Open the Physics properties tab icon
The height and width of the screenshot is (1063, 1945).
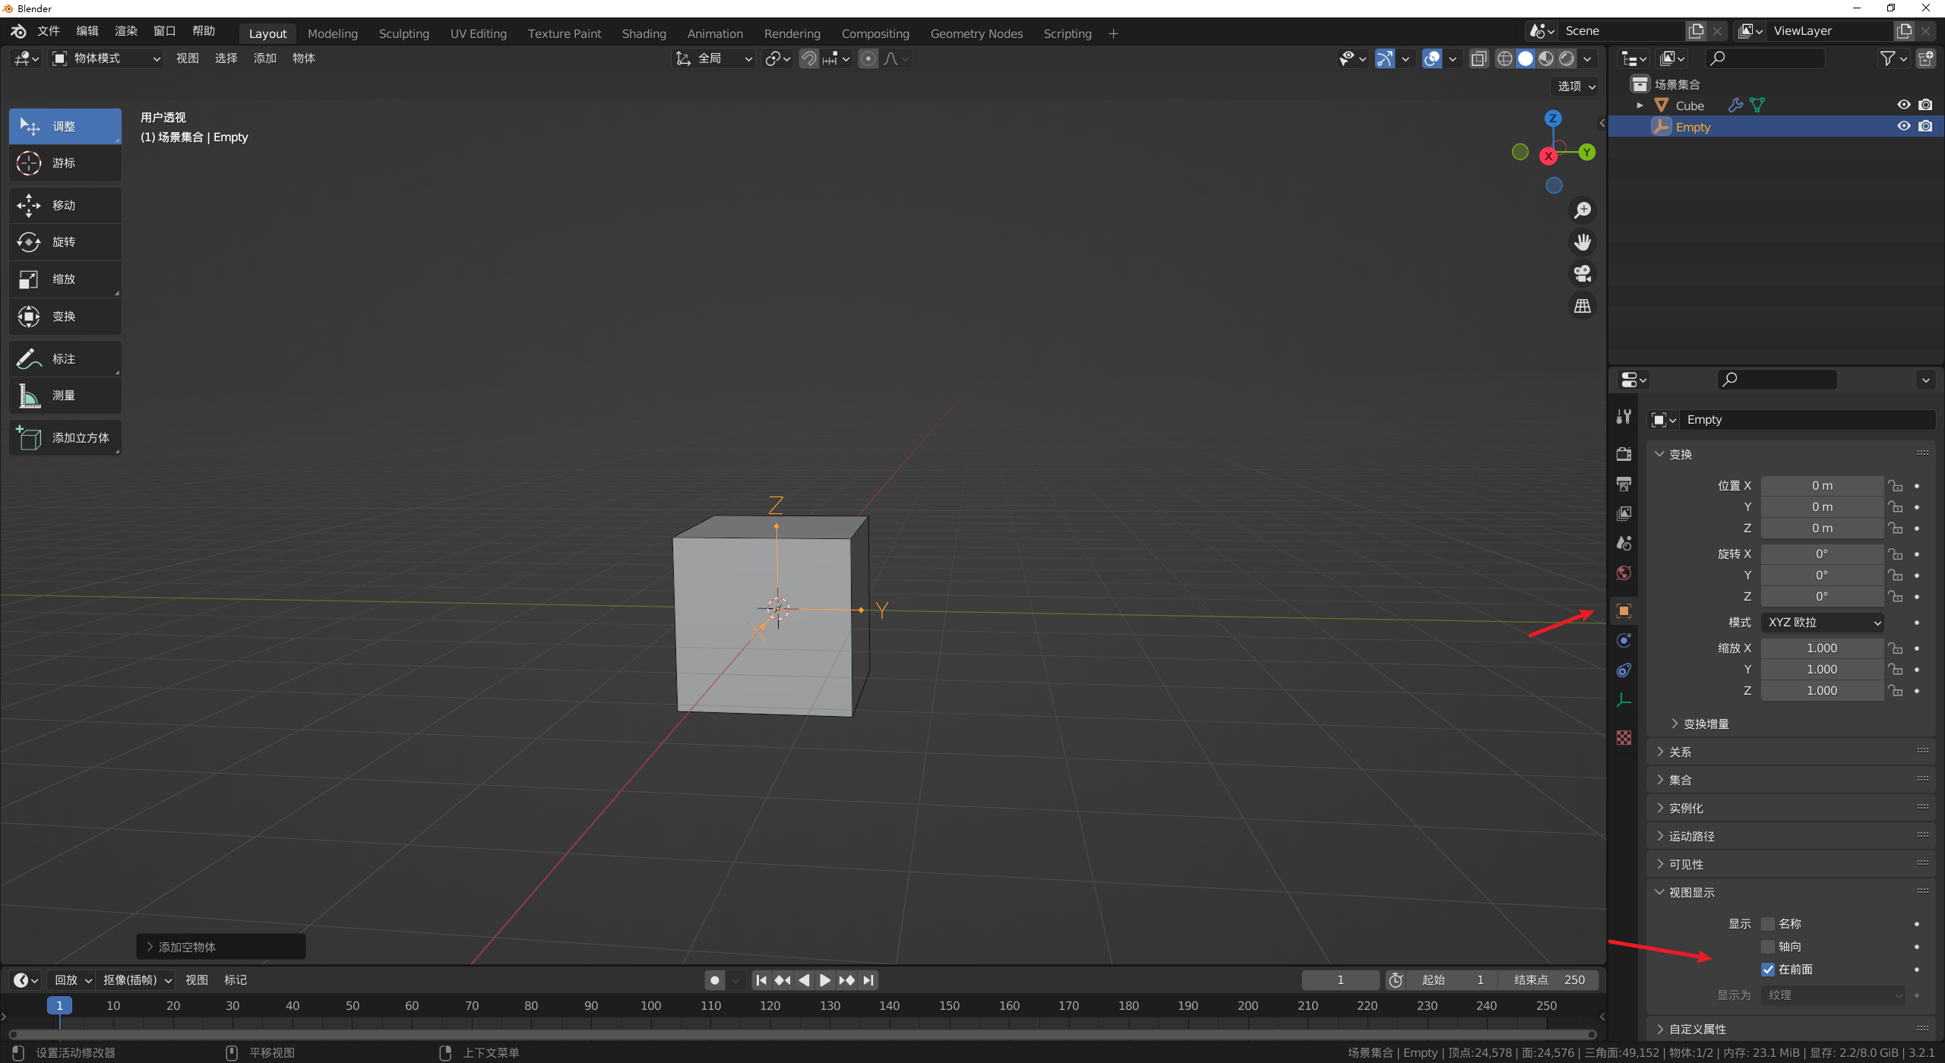1624,641
